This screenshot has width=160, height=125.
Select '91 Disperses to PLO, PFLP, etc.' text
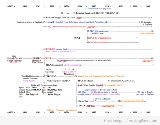(121, 81)
